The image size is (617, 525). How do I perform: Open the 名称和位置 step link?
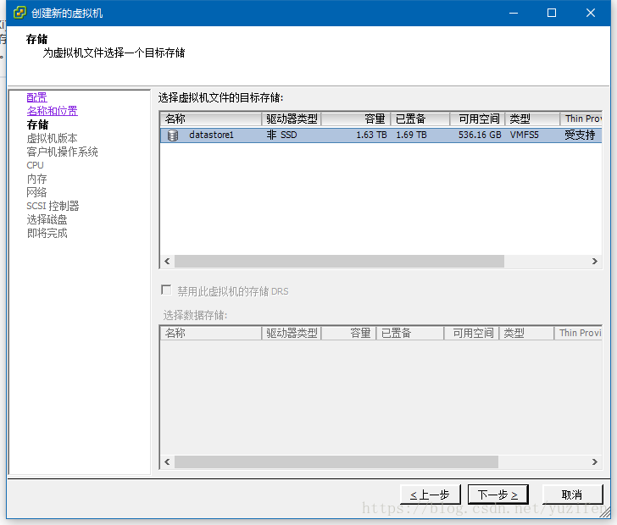[x=52, y=111]
